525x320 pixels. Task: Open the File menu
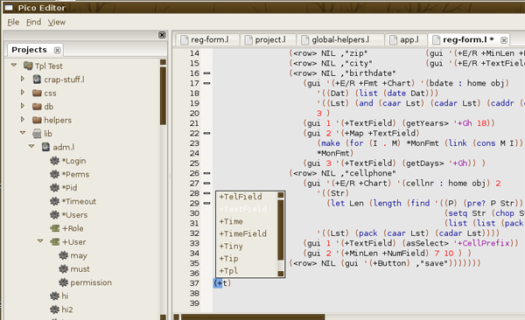point(13,22)
